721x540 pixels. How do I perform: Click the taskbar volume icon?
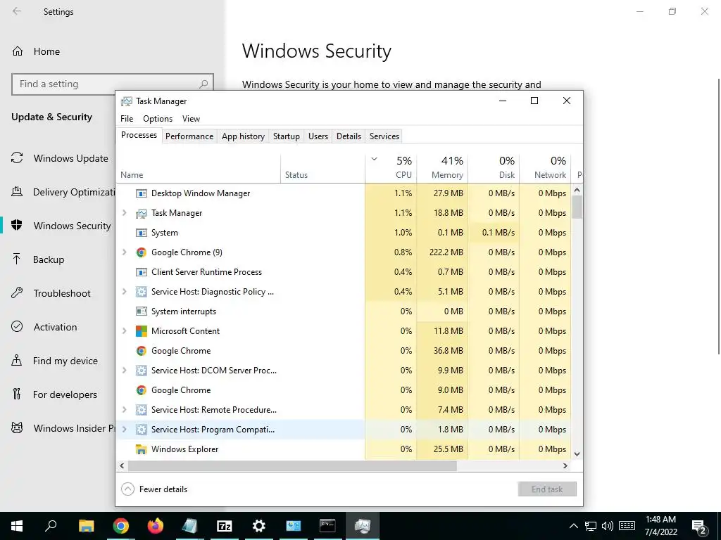coord(608,526)
